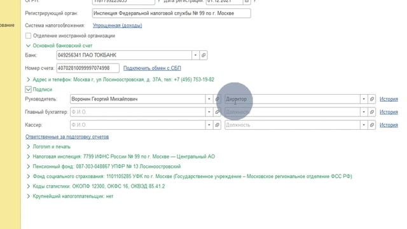Expand the Адрес и телефон section
The width and height of the screenshot is (407, 229).
tap(28, 80)
